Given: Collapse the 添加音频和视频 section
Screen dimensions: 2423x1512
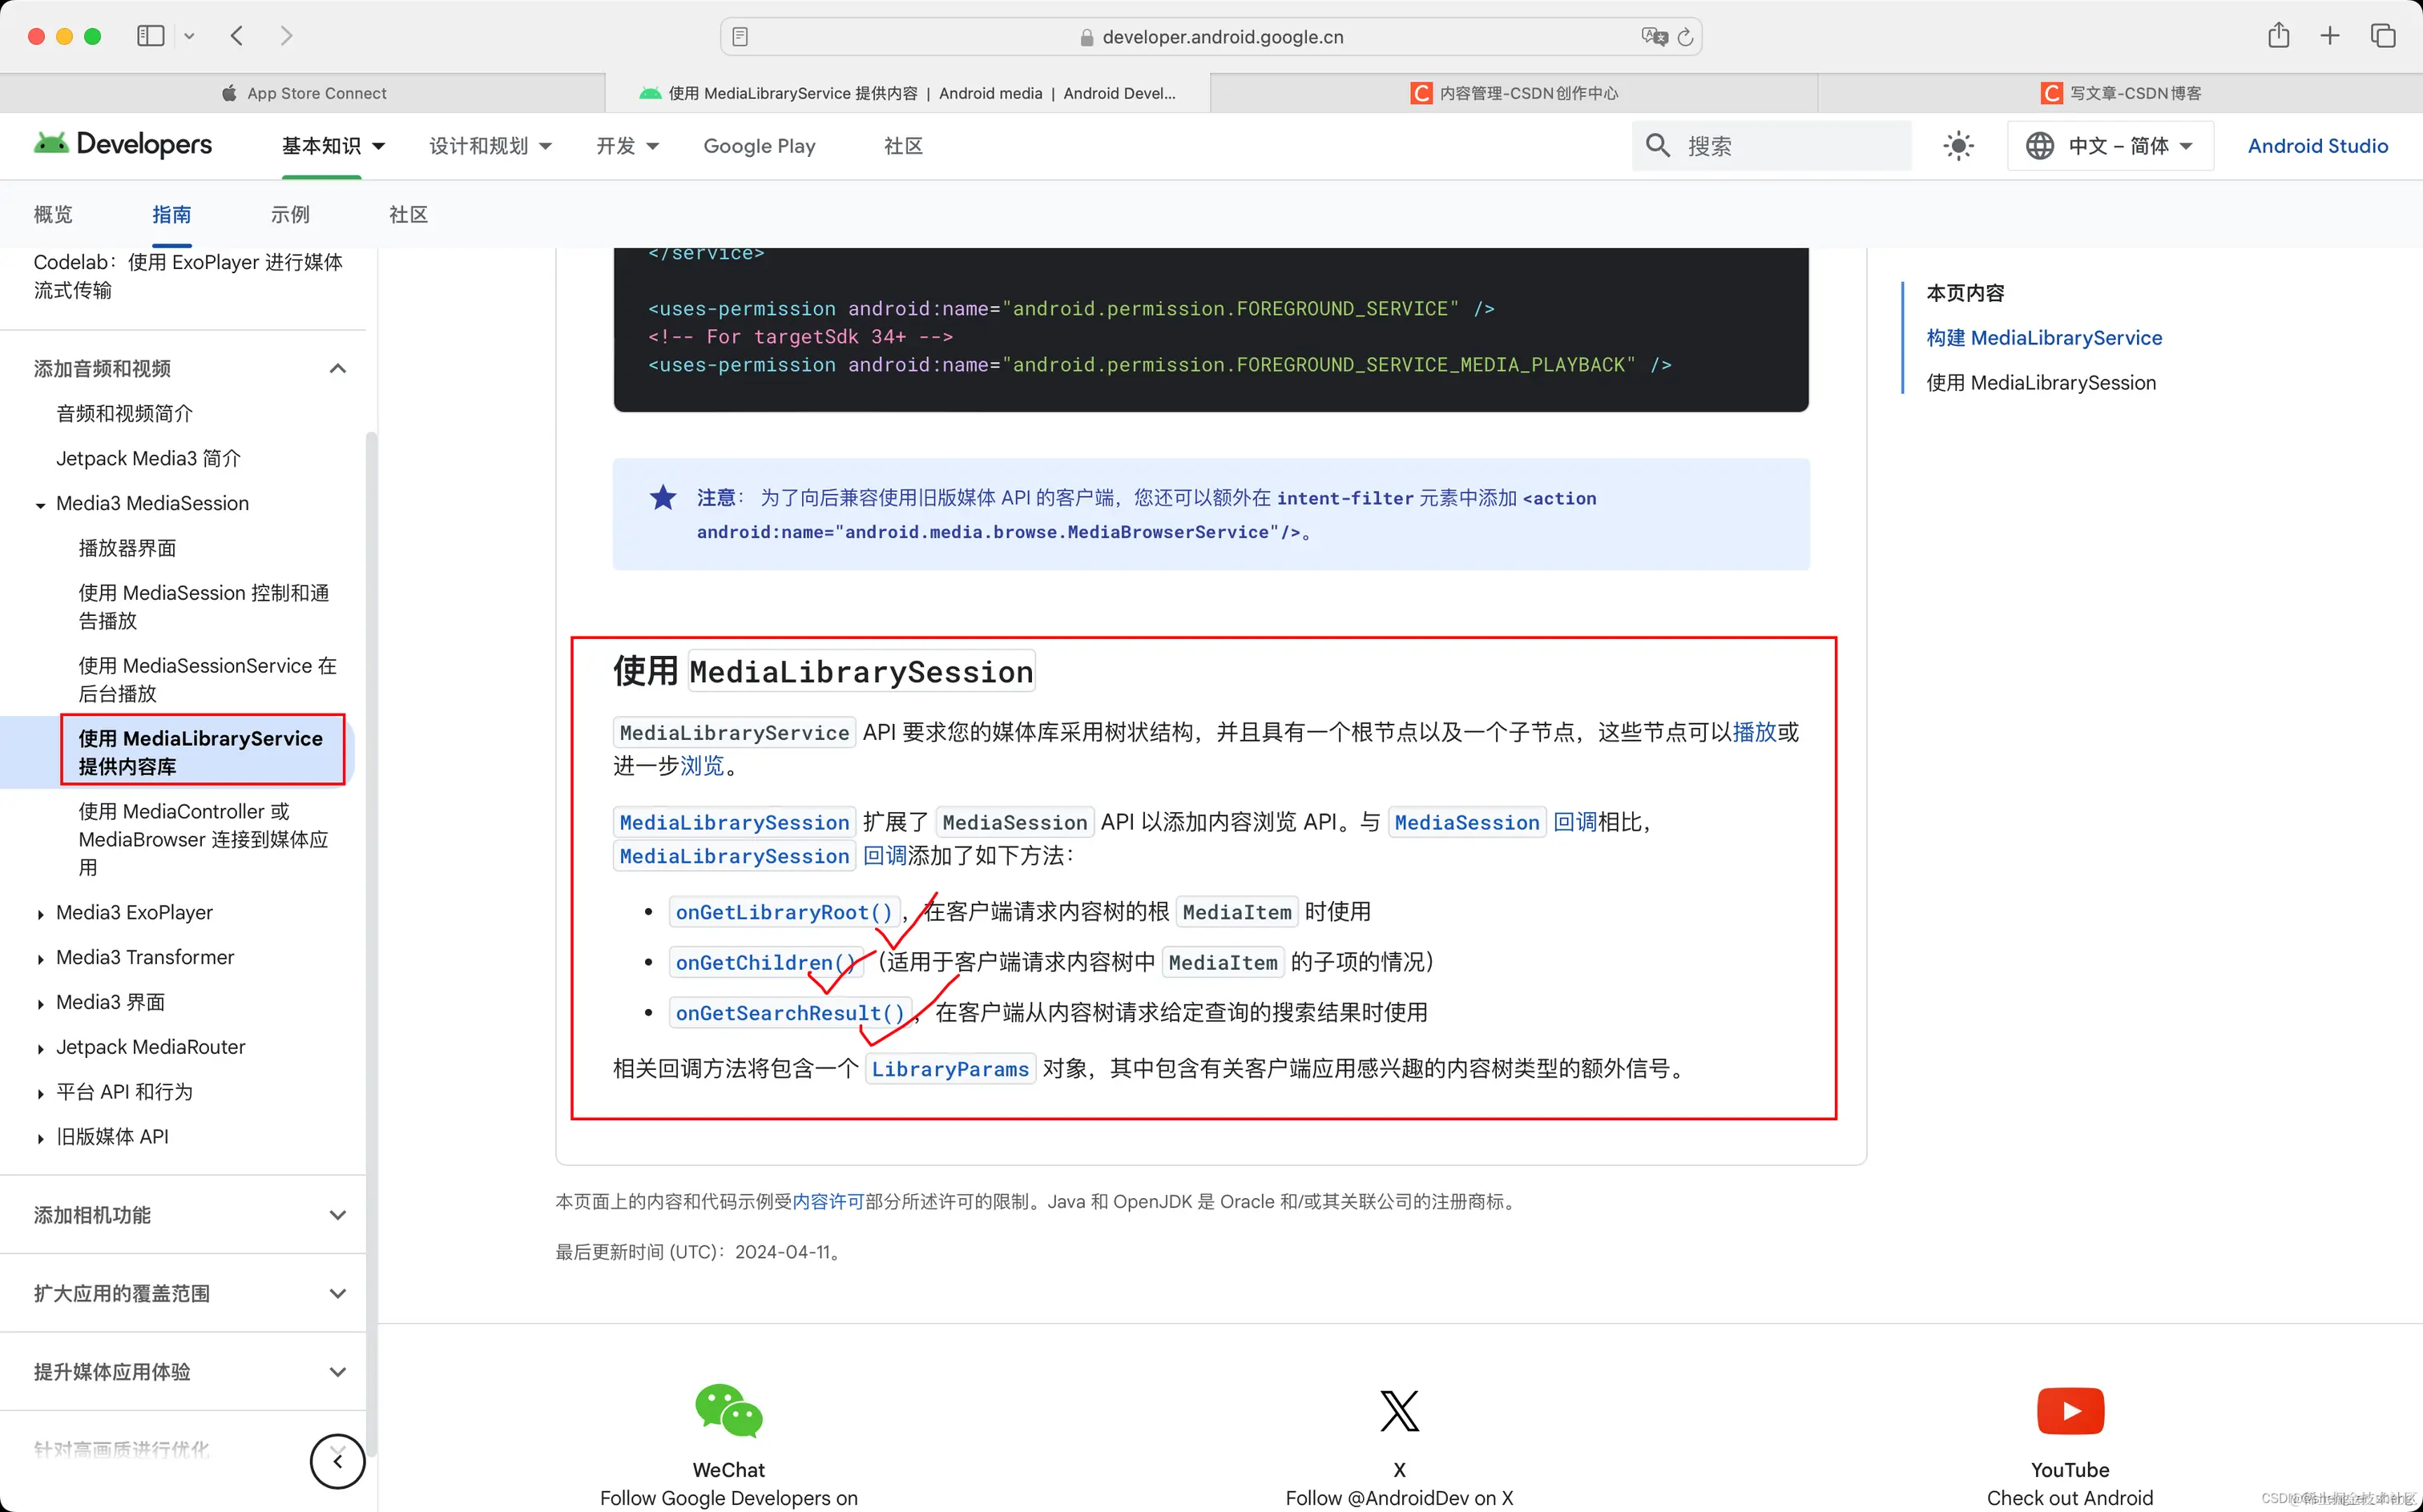Looking at the screenshot, I should (337, 368).
